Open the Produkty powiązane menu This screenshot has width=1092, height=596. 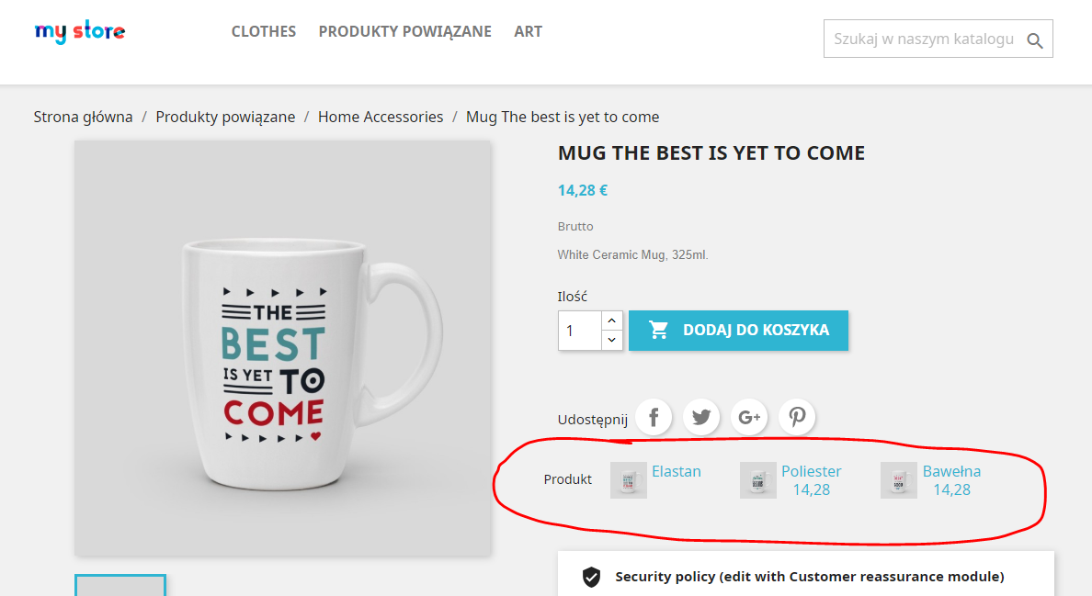405,31
